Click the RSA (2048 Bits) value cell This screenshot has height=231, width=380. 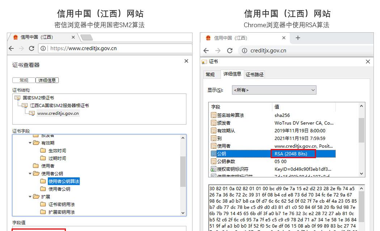[x=293, y=154]
